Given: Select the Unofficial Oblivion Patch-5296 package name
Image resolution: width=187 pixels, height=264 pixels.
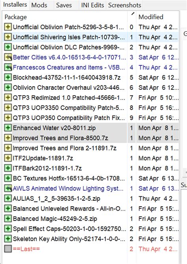Looking at the screenshot, I should tap(69, 27).
